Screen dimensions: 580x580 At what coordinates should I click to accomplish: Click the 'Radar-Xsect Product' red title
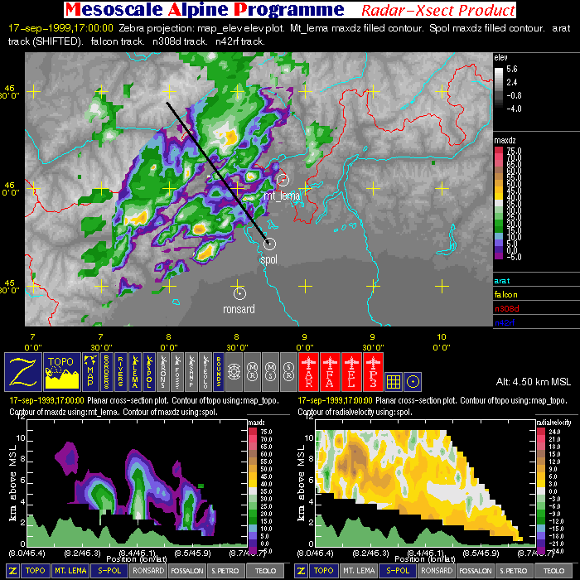(x=438, y=10)
